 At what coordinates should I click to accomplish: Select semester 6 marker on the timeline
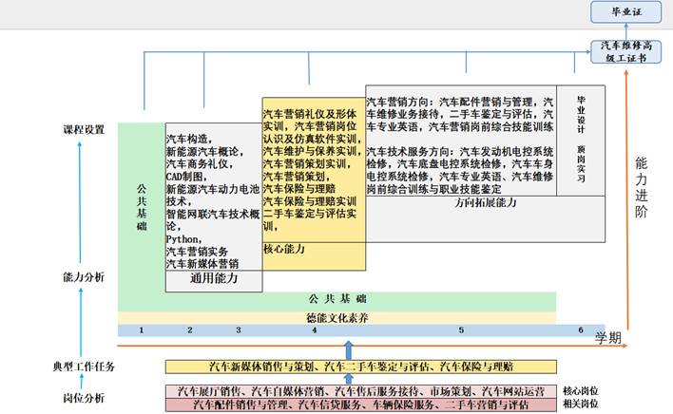tap(579, 329)
